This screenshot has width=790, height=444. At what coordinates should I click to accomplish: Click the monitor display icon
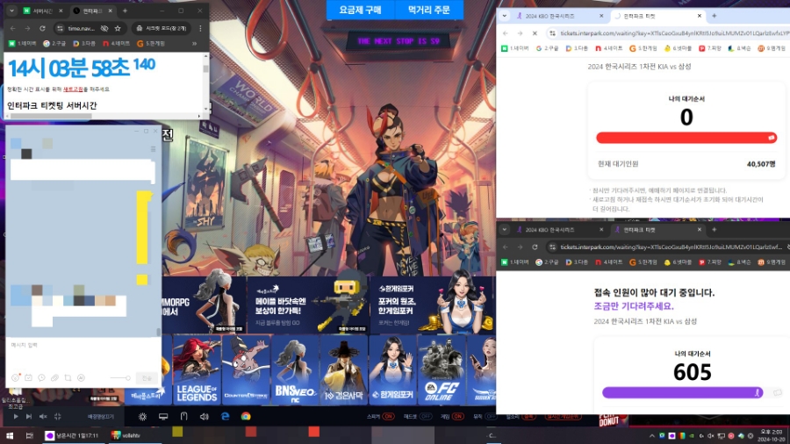point(163,416)
